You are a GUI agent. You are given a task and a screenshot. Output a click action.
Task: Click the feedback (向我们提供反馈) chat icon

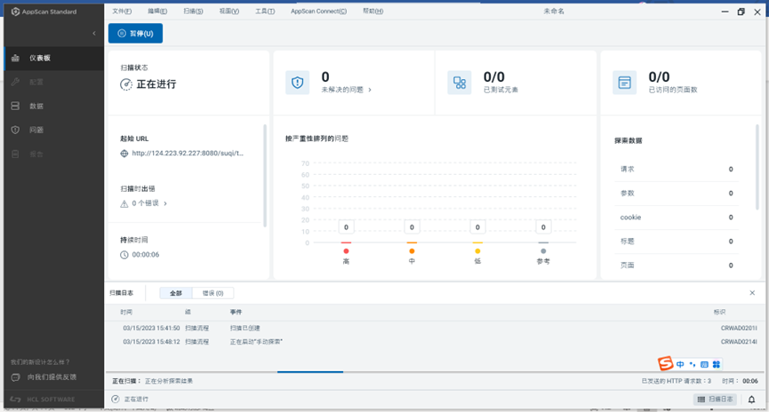pyautogui.click(x=15, y=377)
